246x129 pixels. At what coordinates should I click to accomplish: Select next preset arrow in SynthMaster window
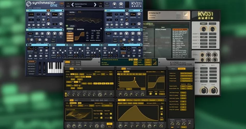[x=132, y=60]
